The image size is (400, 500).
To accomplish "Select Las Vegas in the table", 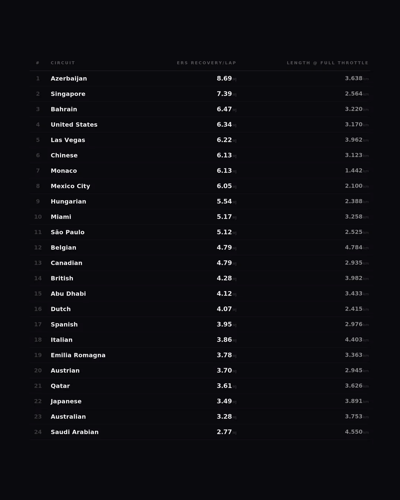I will click(68, 140).
